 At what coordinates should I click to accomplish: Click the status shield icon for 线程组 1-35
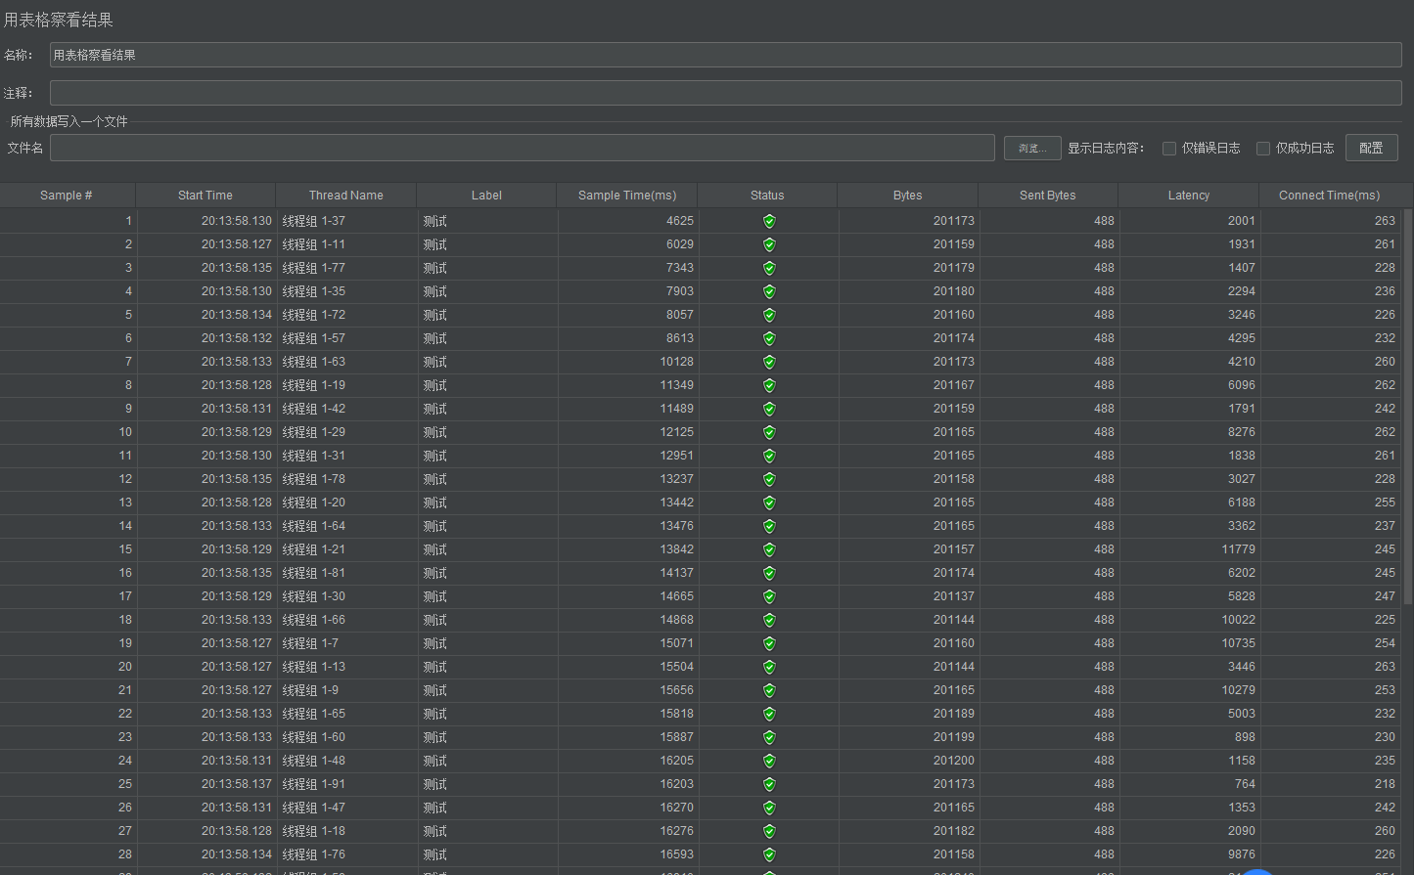(x=769, y=291)
